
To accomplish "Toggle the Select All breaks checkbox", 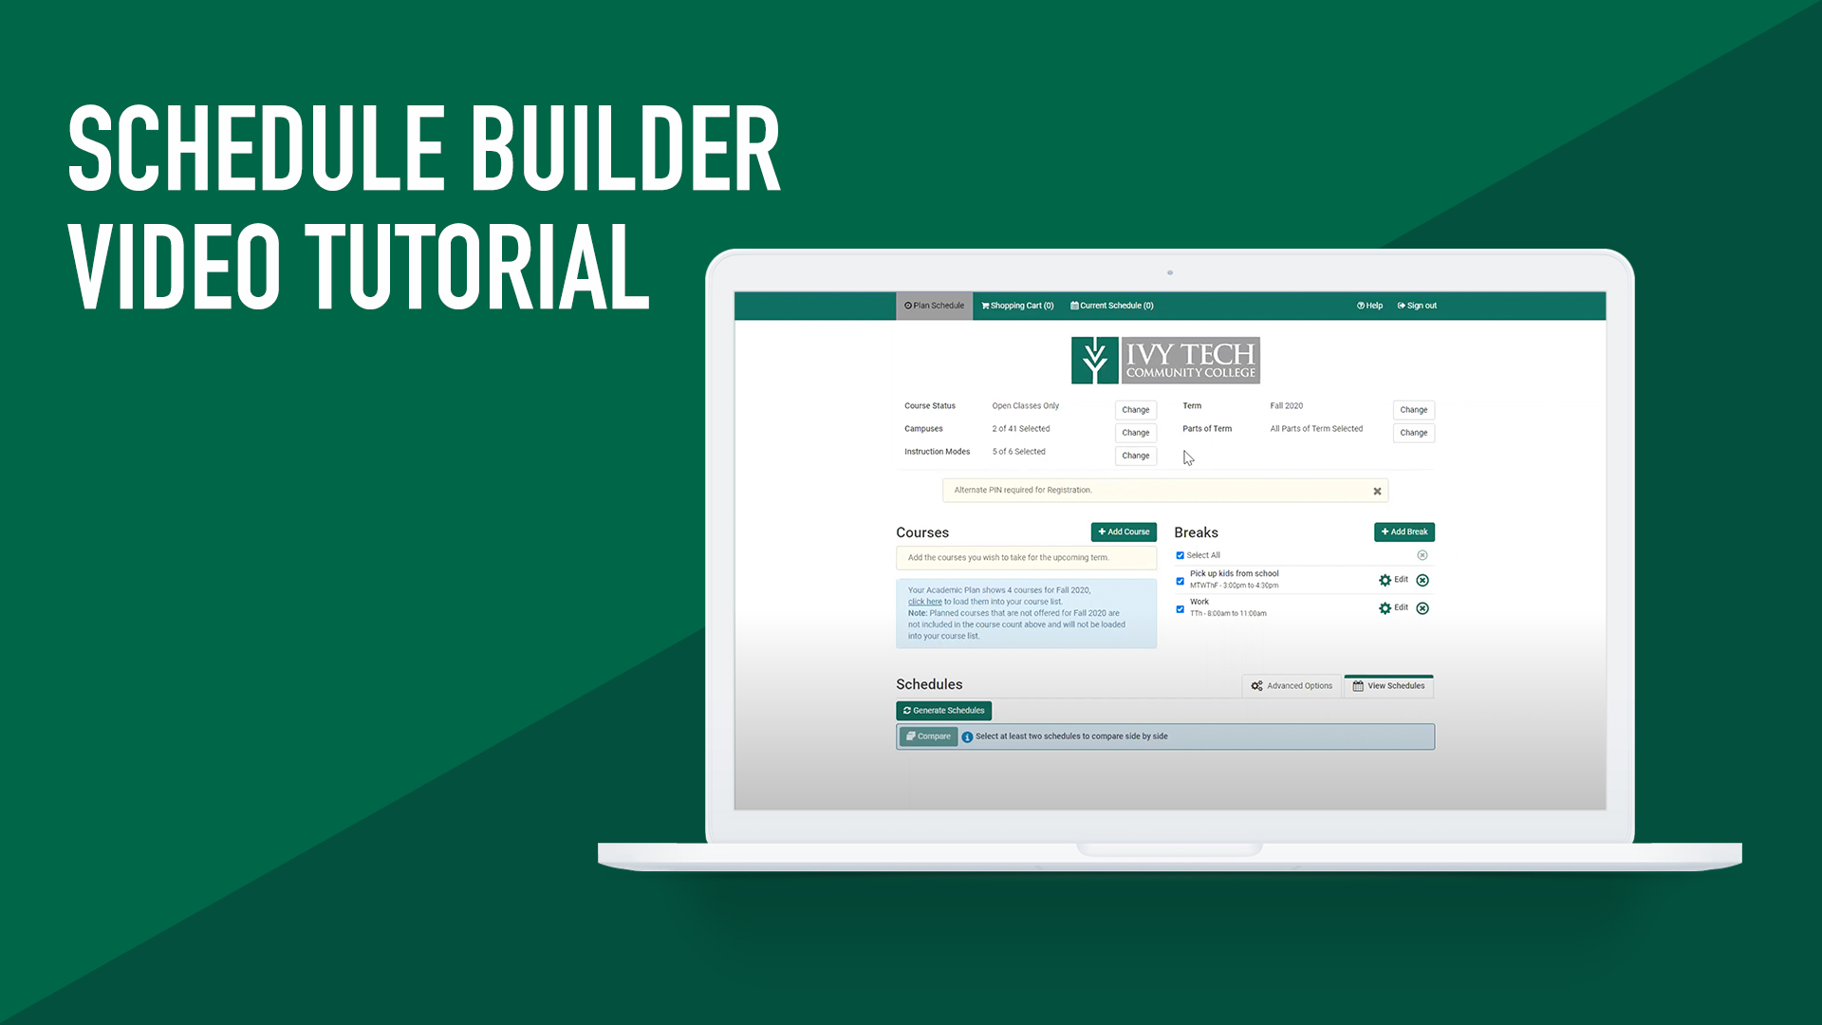I will pos(1179,554).
